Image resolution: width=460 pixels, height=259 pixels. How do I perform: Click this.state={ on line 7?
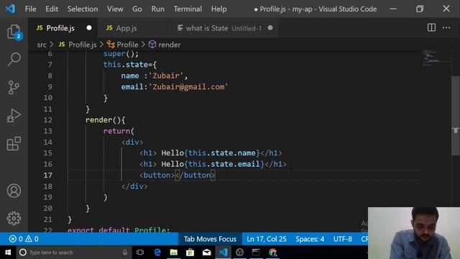tap(130, 65)
